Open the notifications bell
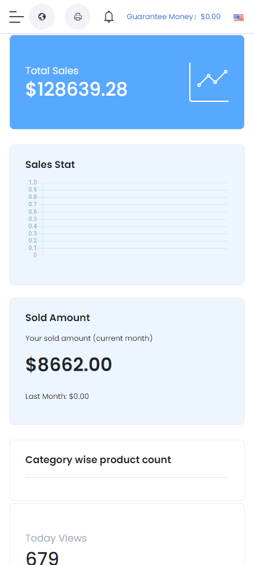This screenshot has height=565, width=254. click(x=109, y=17)
